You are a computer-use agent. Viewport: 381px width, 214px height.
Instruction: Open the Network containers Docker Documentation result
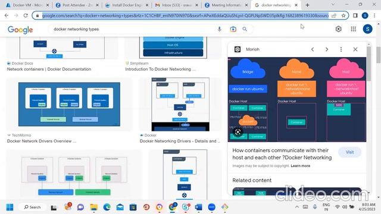[x=49, y=69]
